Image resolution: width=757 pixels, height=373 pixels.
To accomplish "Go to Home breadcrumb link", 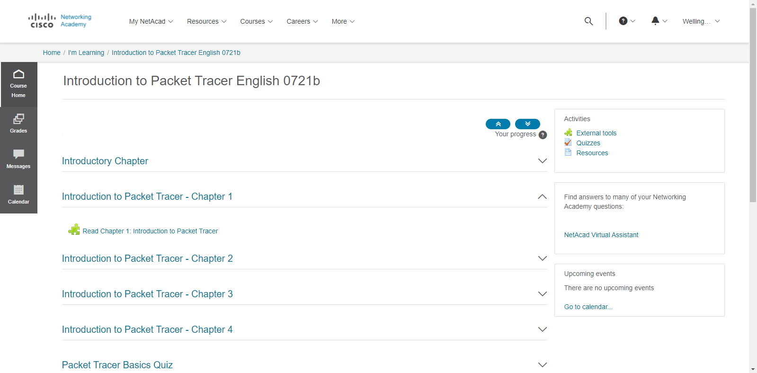I will point(52,53).
